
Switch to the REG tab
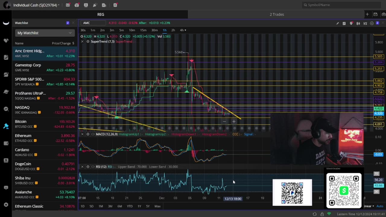pos(101,14)
